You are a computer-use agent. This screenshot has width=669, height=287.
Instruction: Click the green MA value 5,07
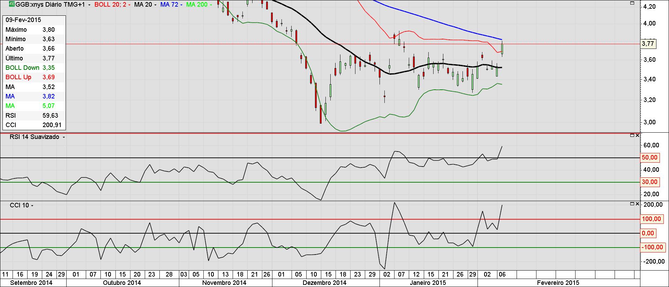pyautogui.click(x=48, y=106)
